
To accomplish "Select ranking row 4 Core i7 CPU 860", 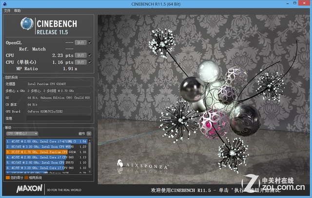I will point(47,157).
